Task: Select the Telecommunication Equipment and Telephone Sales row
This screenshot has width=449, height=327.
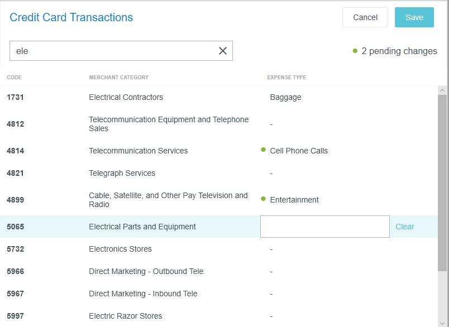Action: click(169, 124)
